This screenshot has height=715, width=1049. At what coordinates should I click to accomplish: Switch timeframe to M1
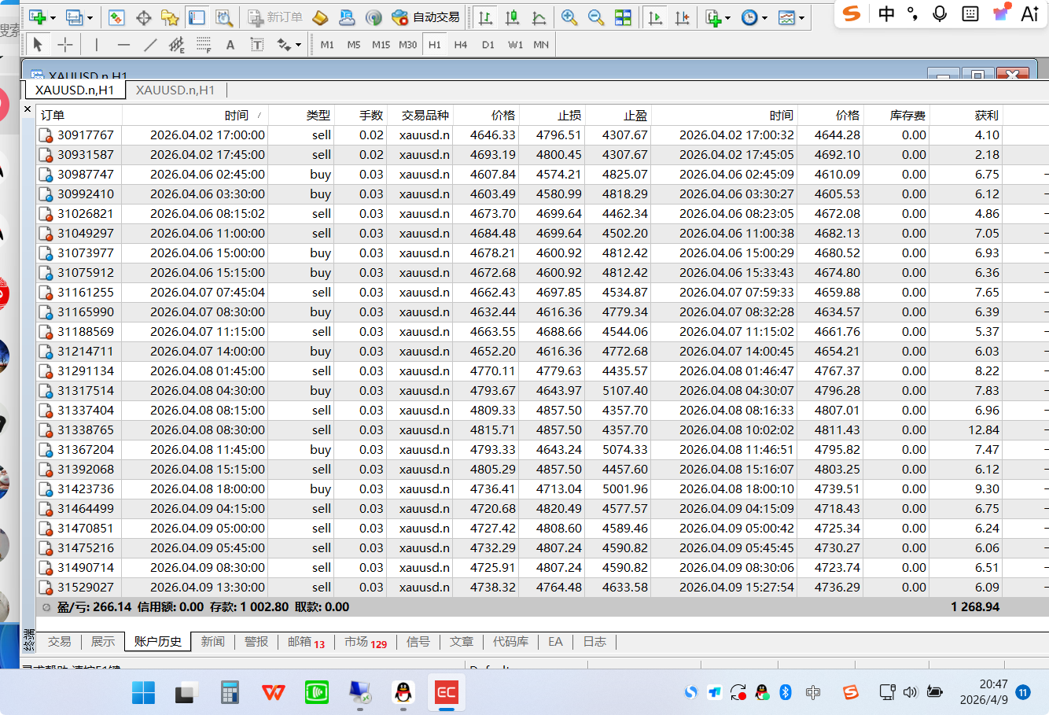tap(327, 45)
